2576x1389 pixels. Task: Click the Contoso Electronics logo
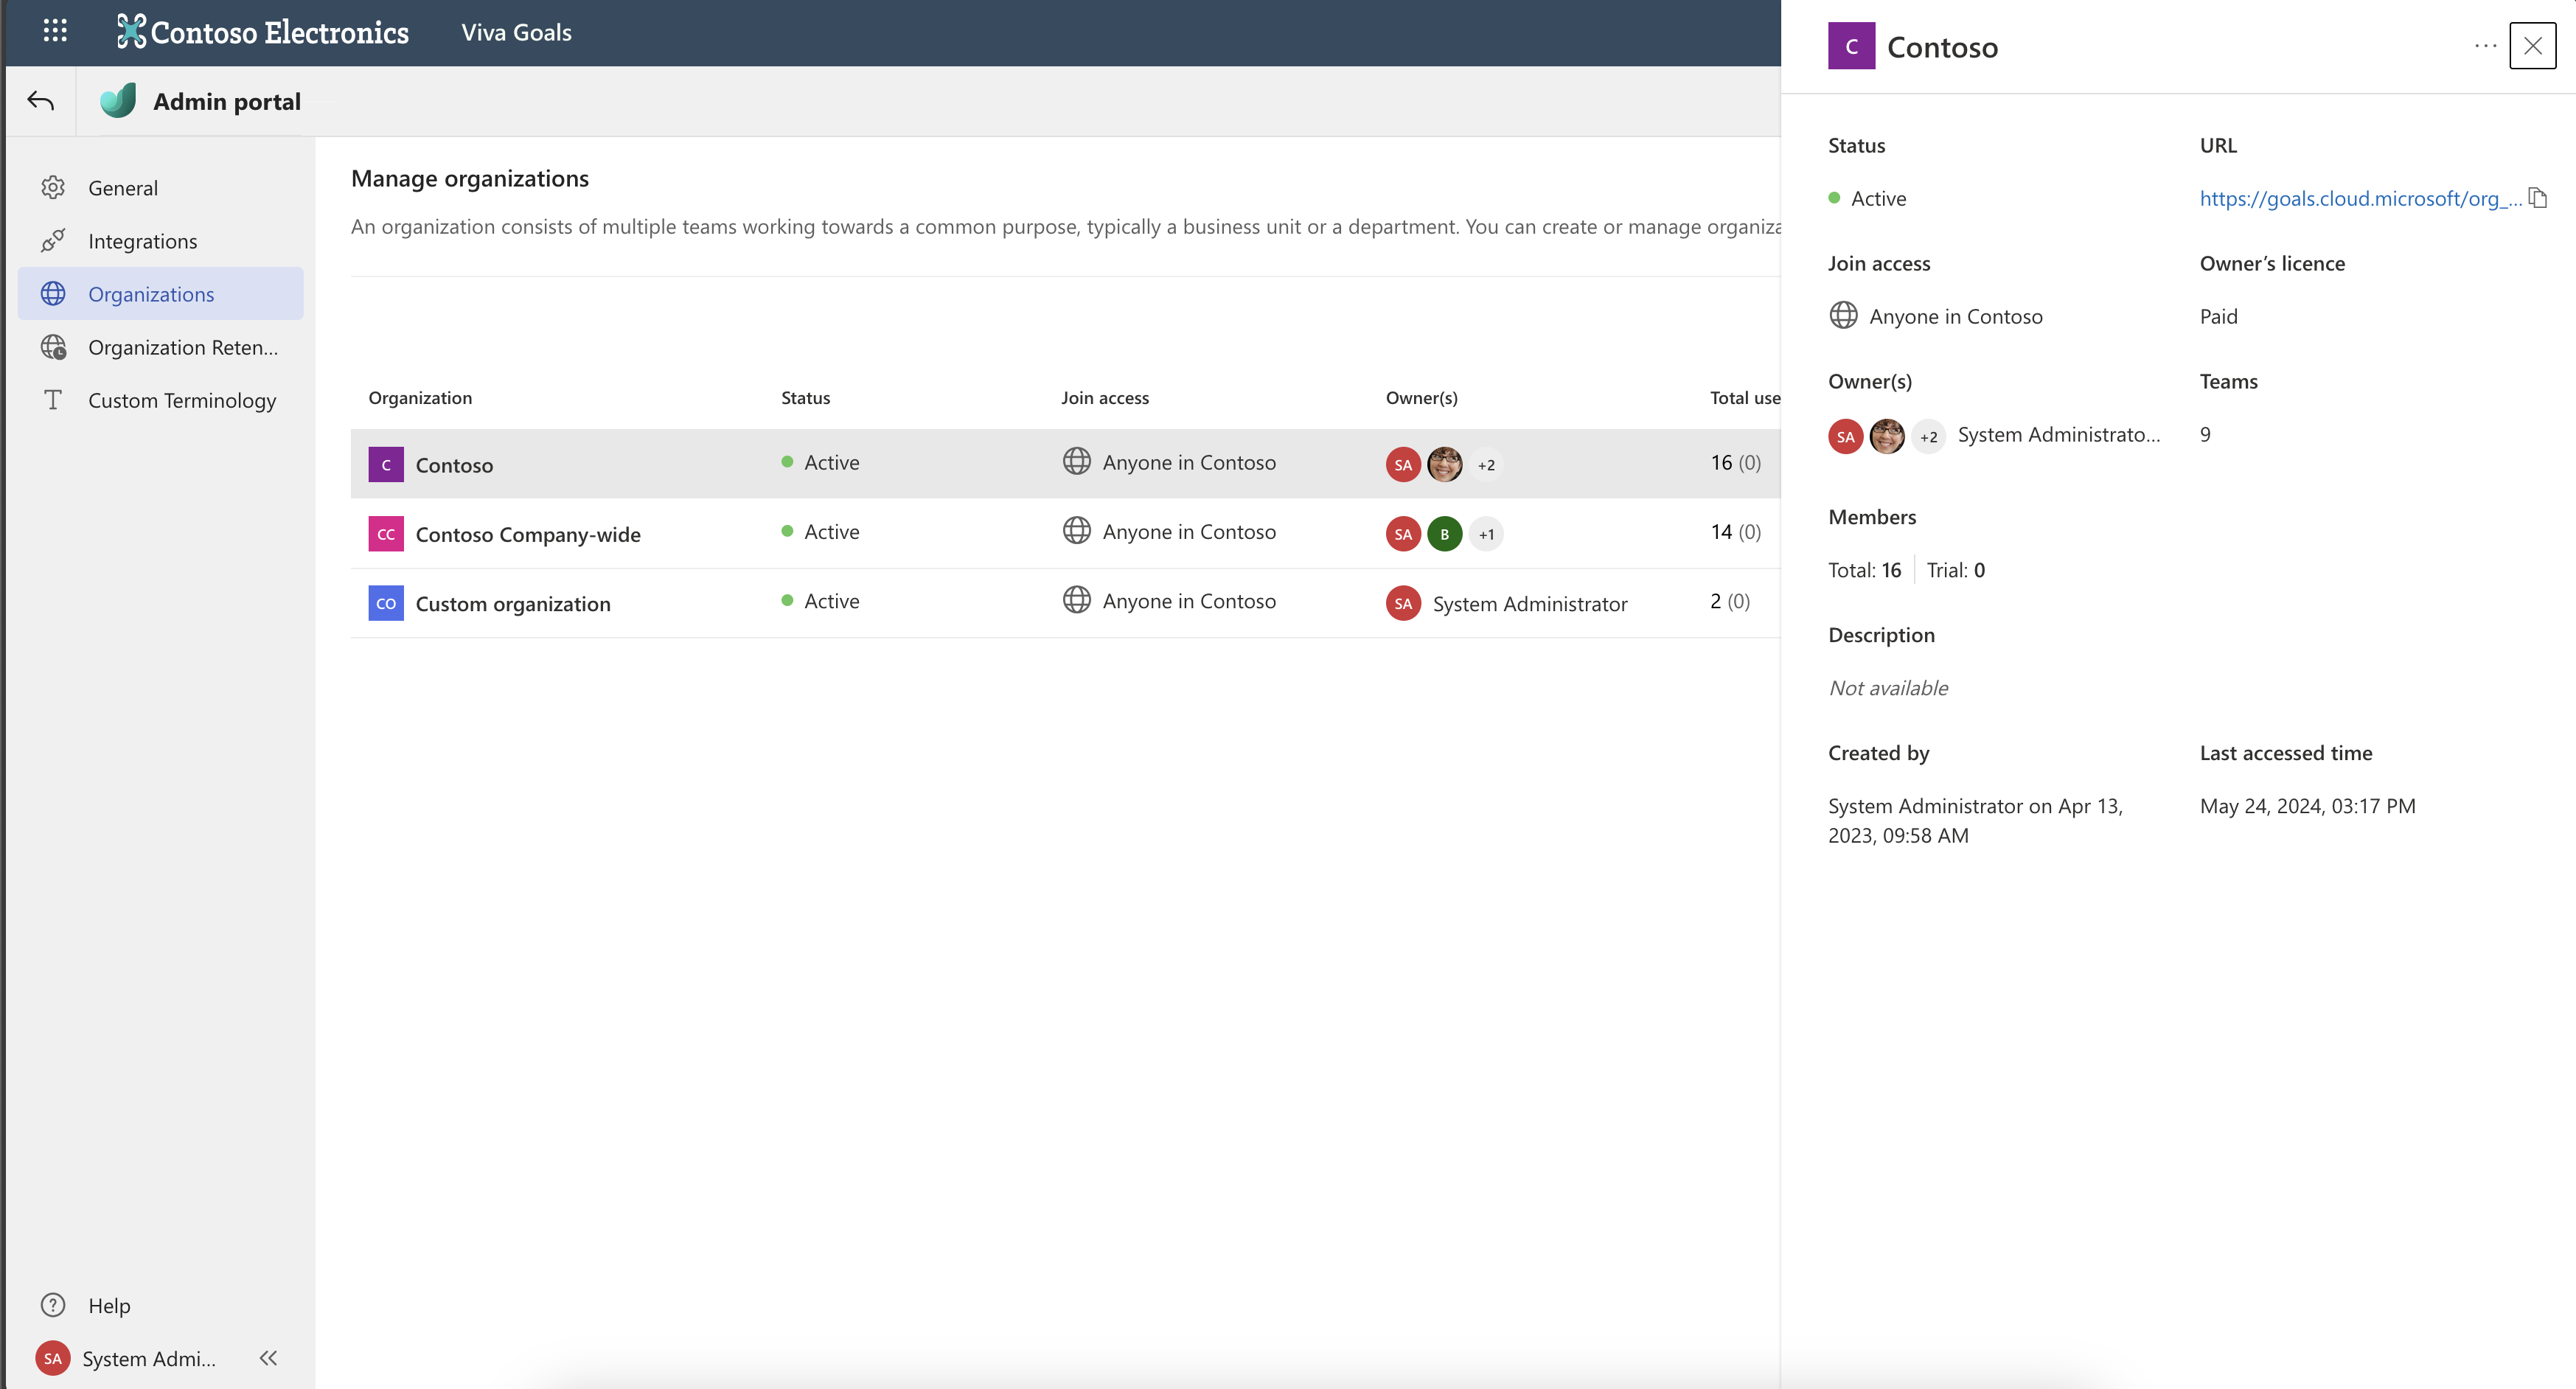(263, 32)
